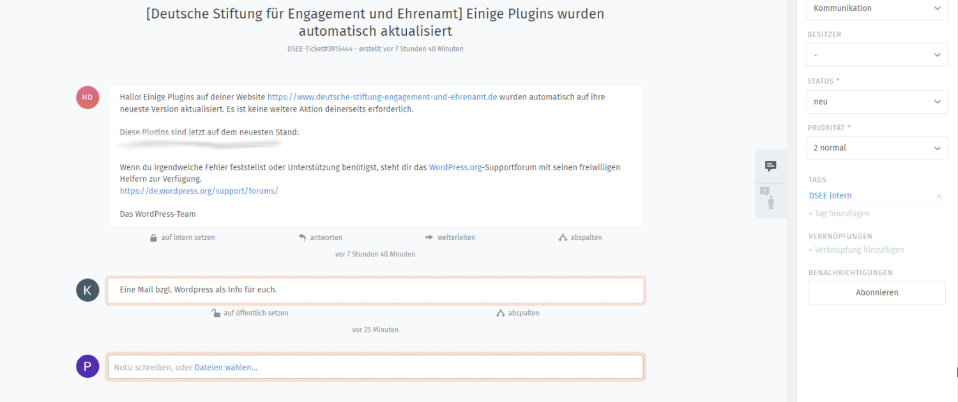Click the HD sender avatar
This screenshot has width=958, height=402.
pos(87,97)
